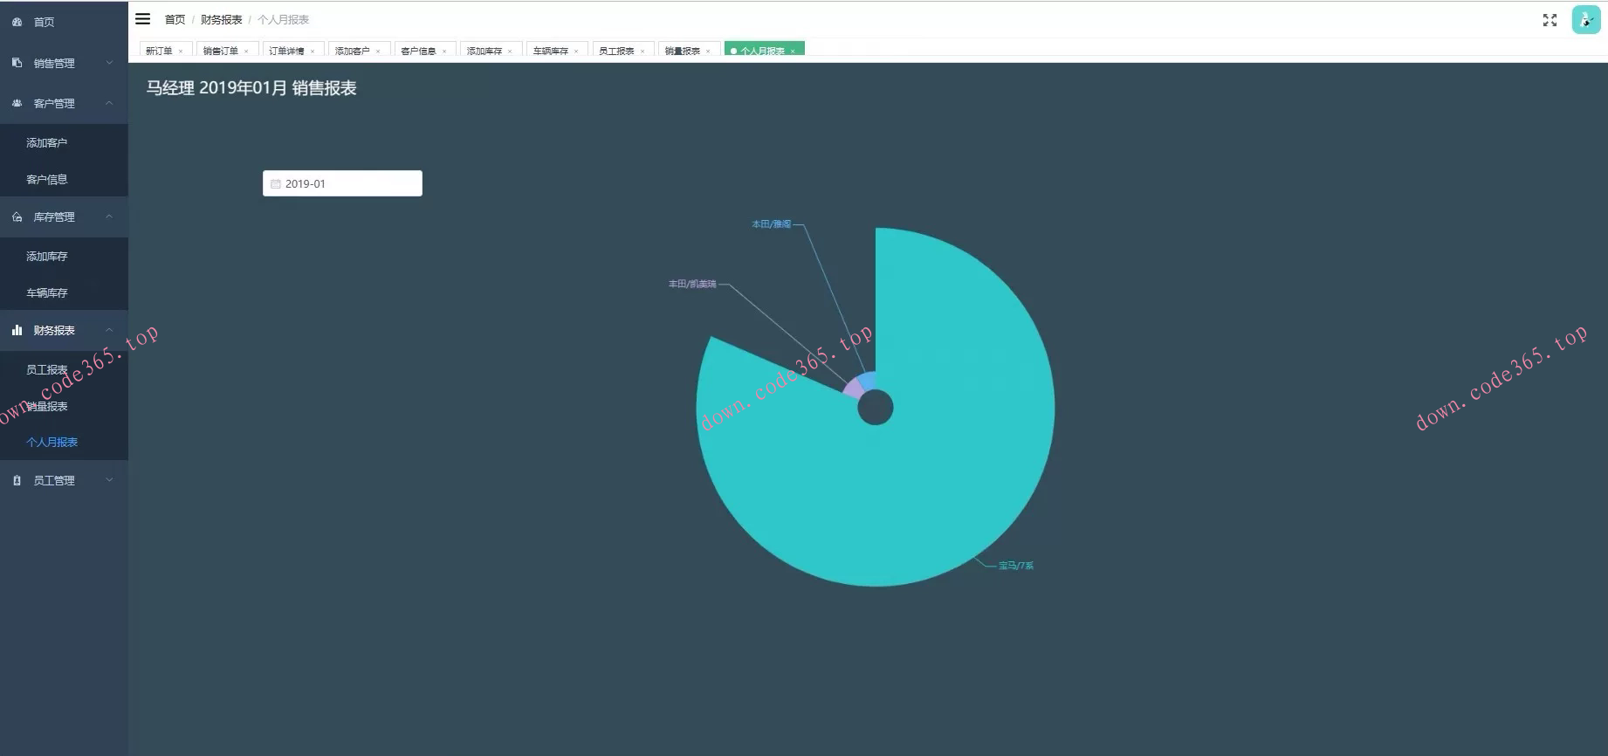Collapse the 库存管理 menu chevron
Screen dimensions: 1608x756
pyautogui.click(x=109, y=216)
